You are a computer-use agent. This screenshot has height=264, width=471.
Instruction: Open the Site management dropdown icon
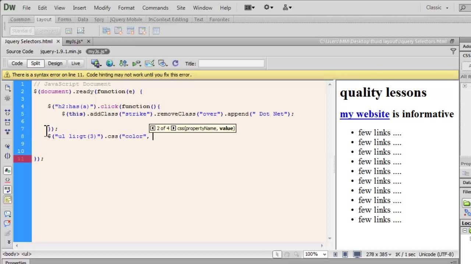(x=287, y=7)
